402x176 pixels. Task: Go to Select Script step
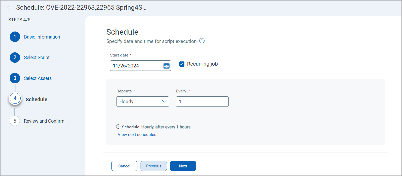click(x=37, y=58)
